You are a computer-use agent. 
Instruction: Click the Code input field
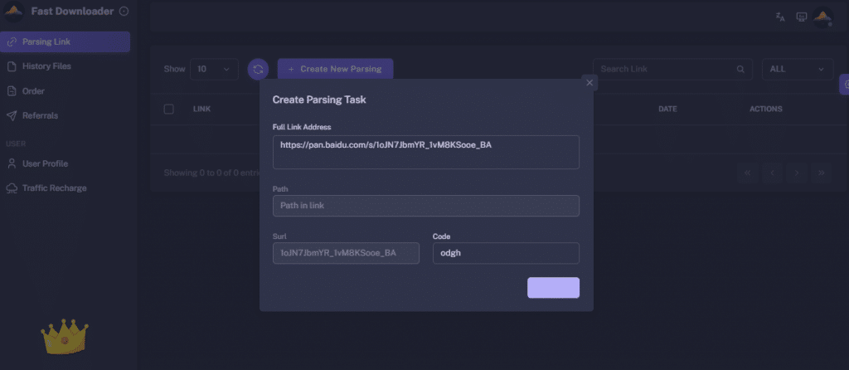pyautogui.click(x=506, y=253)
